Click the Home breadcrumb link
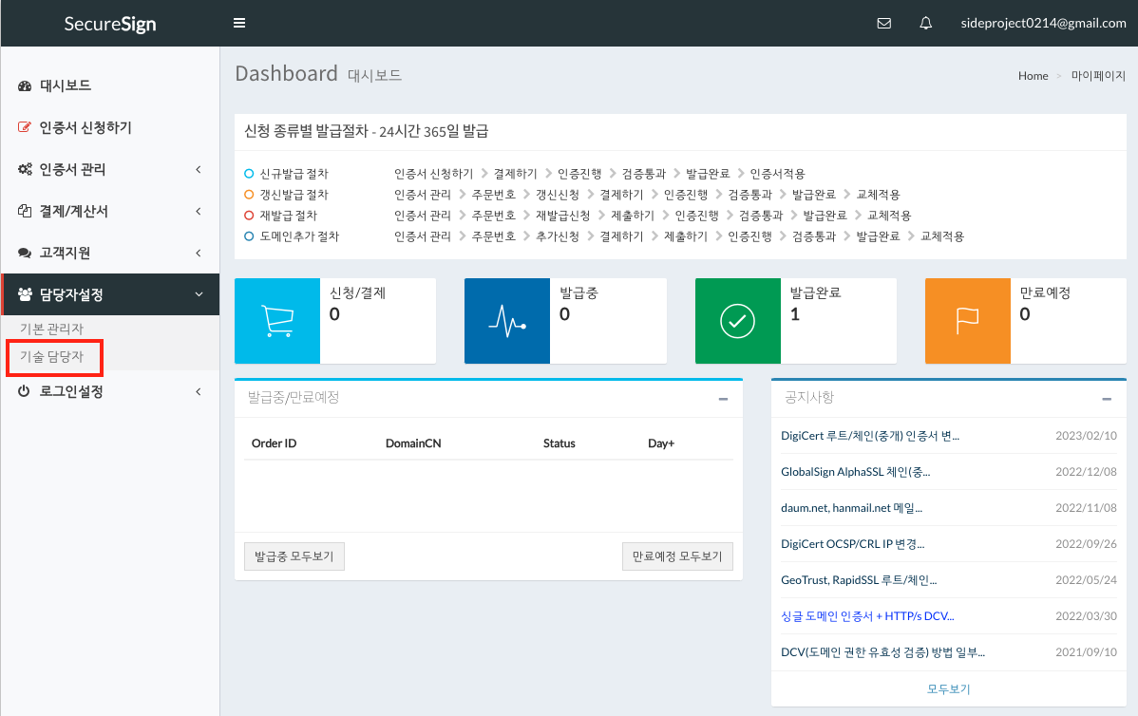The width and height of the screenshot is (1138, 716). pyautogui.click(x=1033, y=75)
